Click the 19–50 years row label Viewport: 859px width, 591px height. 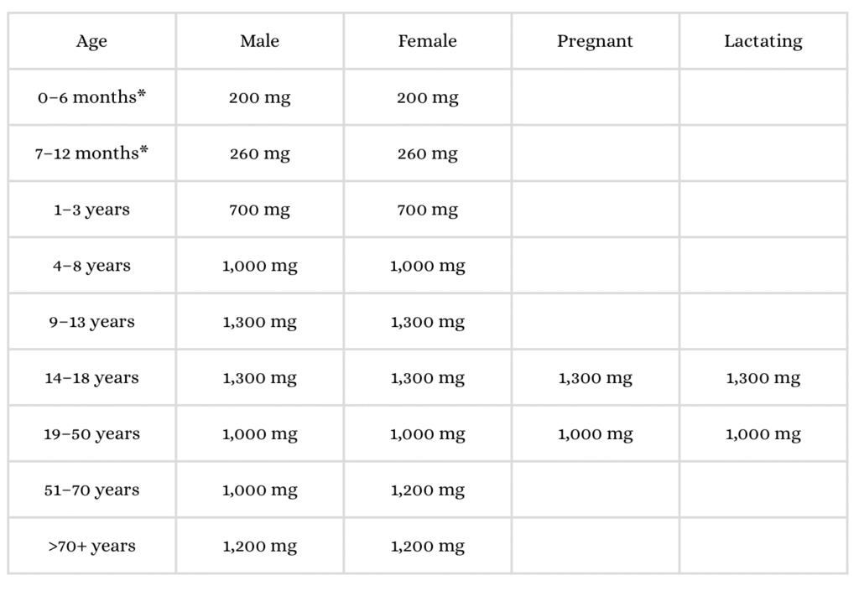tap(91, 434)
